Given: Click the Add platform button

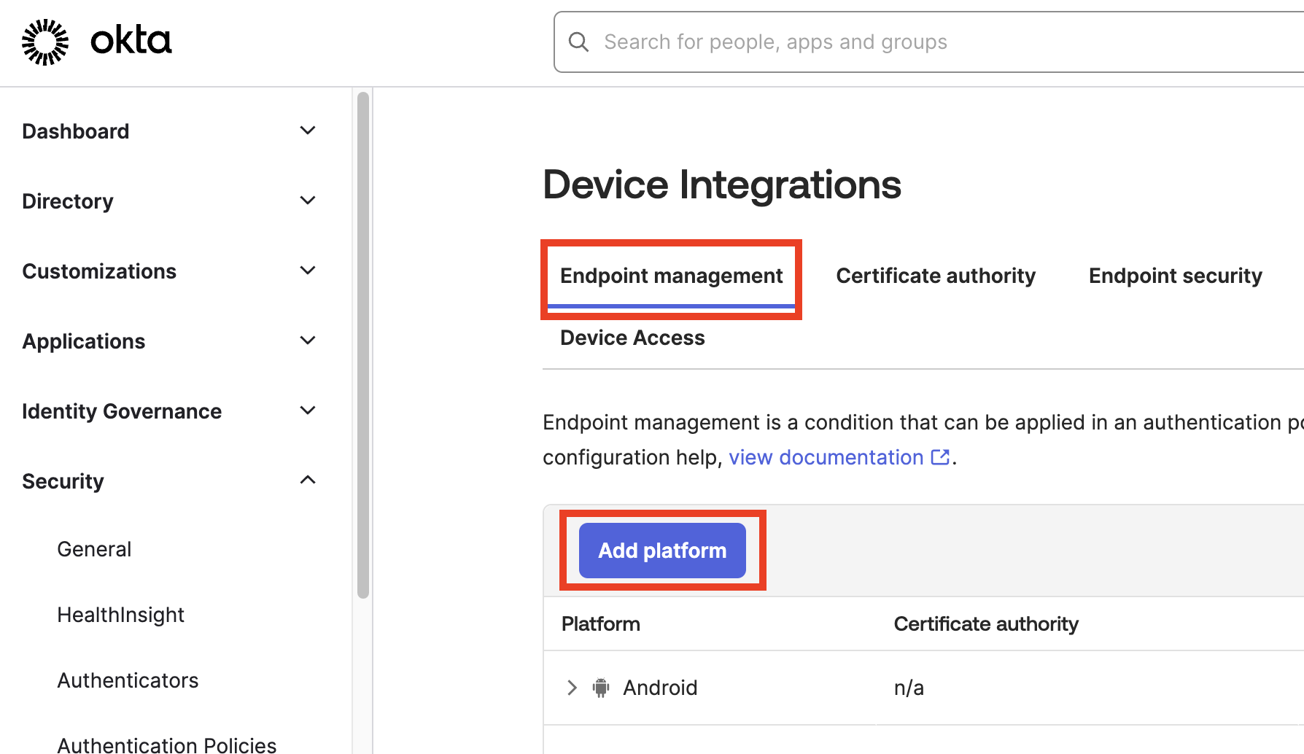Looking at the screenshot, I should coord(662,551).
